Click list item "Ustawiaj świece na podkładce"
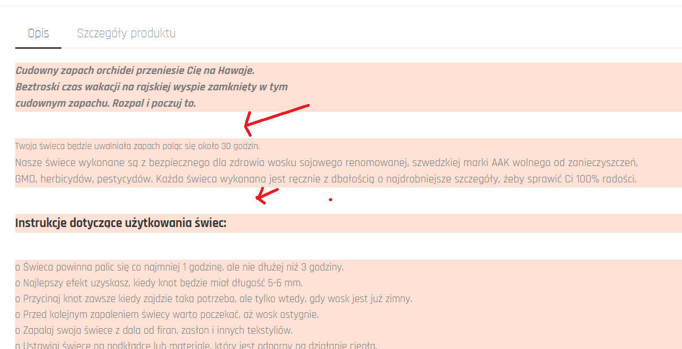Screen dimensions: 682x349 196,346
